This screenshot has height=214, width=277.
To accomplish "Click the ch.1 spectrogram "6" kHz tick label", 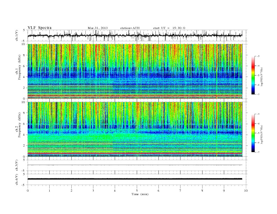I will 24,66.
